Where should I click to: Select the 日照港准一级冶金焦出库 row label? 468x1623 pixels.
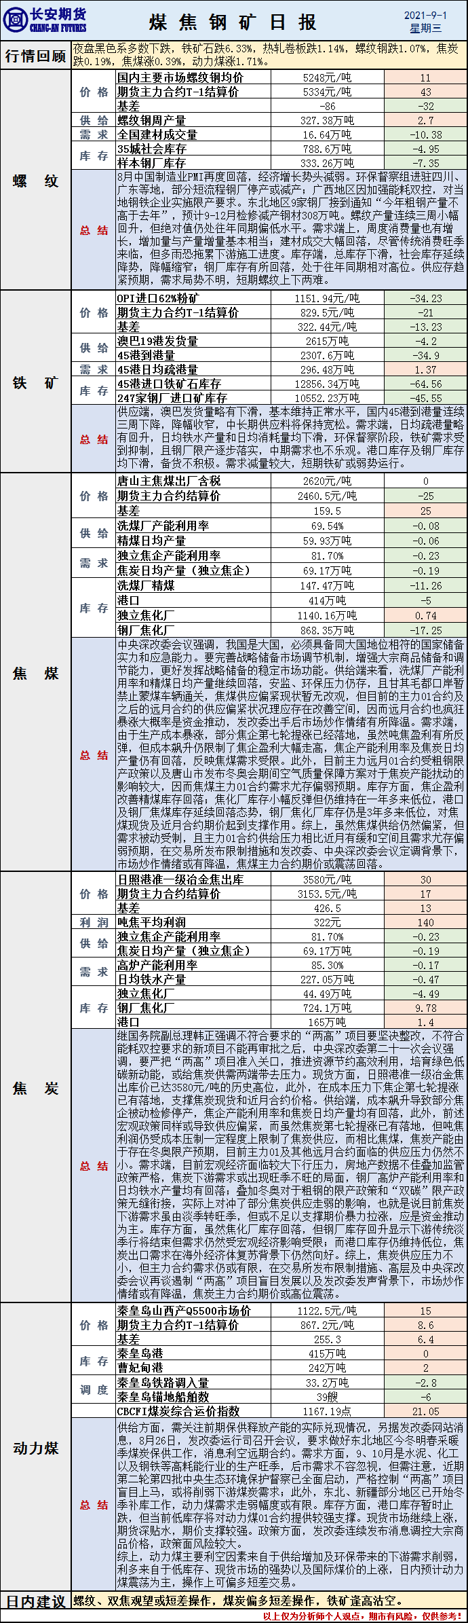tap(180, 879)
